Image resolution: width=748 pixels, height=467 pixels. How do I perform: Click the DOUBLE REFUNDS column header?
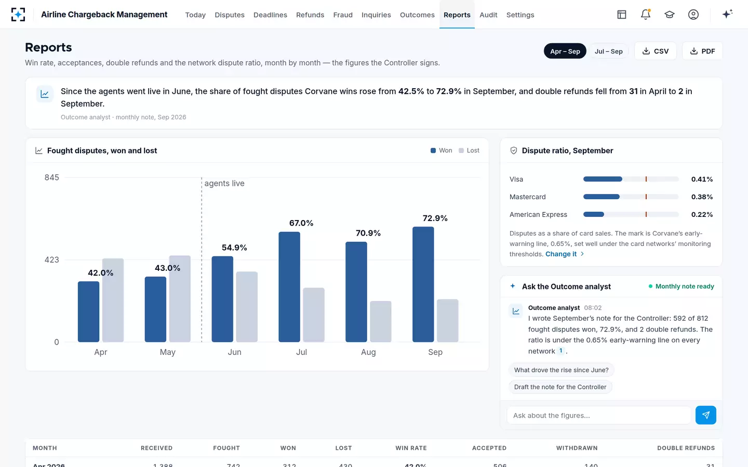(x=686, y=448)
